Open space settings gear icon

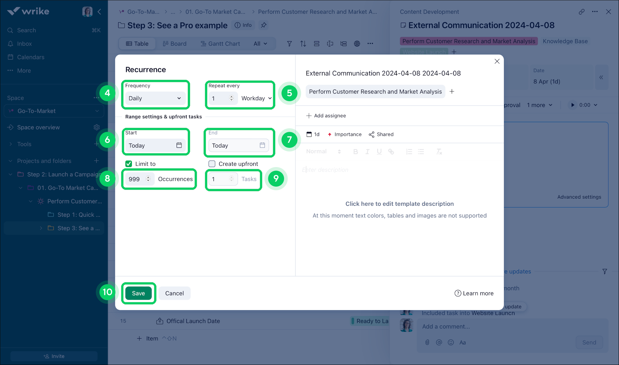97,127
